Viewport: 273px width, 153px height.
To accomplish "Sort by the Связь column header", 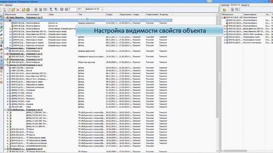I will [63, 14].
